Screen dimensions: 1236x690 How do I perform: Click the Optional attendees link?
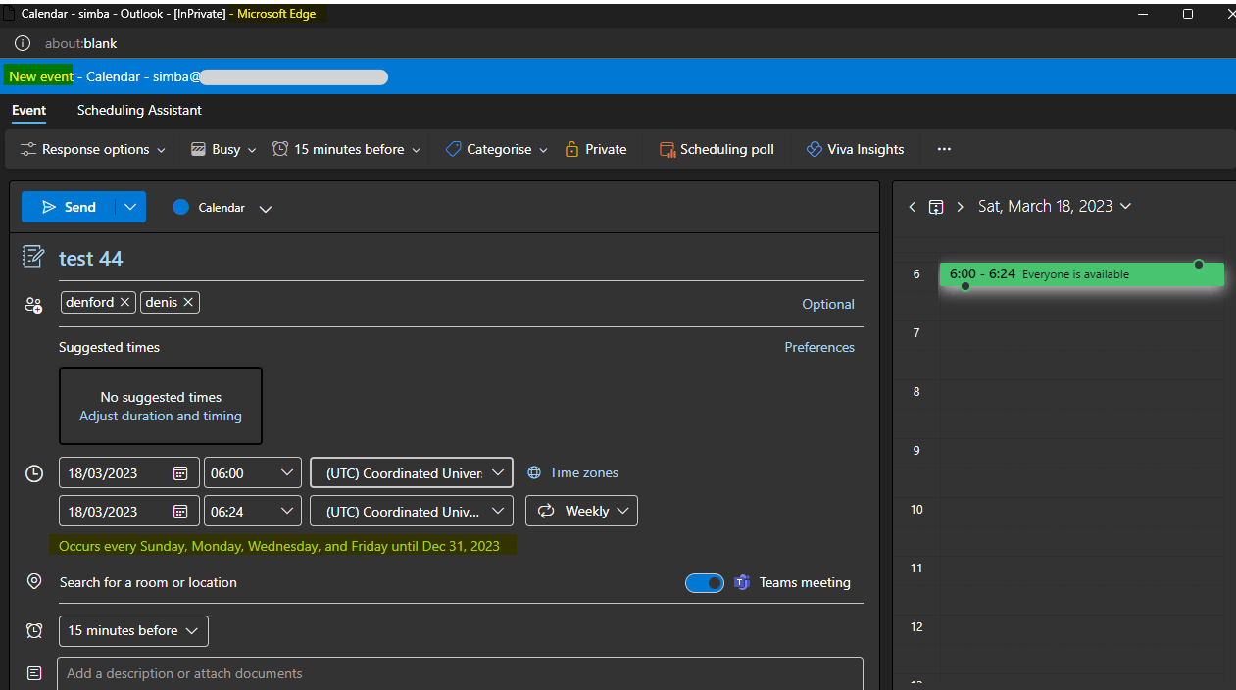coord(828,304)
